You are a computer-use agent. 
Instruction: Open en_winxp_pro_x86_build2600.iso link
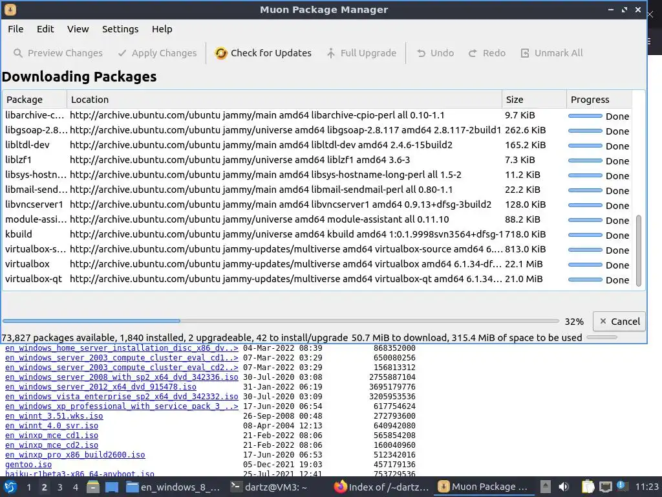coord(75,455)
